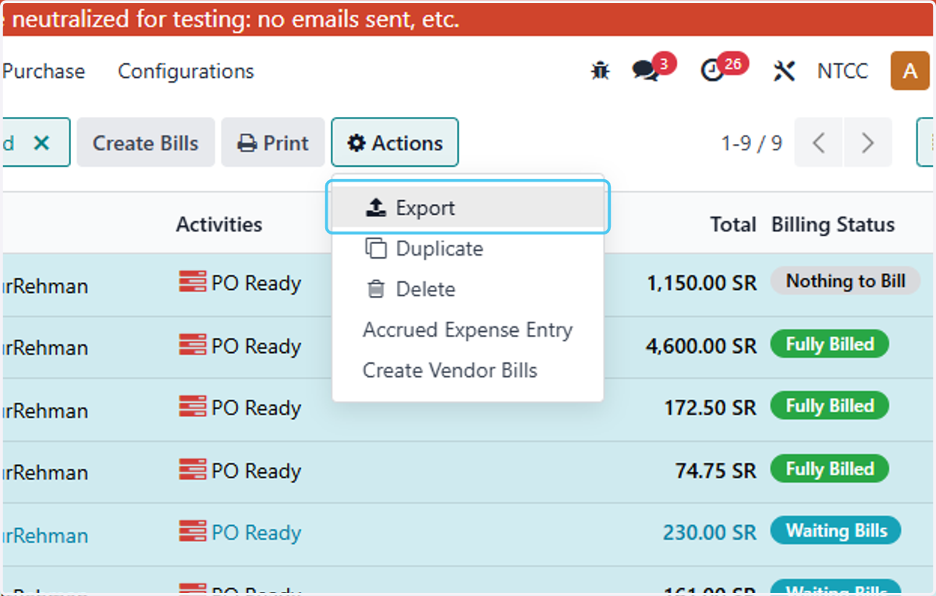Choose Export from Actions menu
Image resolution: width=936 pixels, height=596 pixels.
tap(468, 207)
